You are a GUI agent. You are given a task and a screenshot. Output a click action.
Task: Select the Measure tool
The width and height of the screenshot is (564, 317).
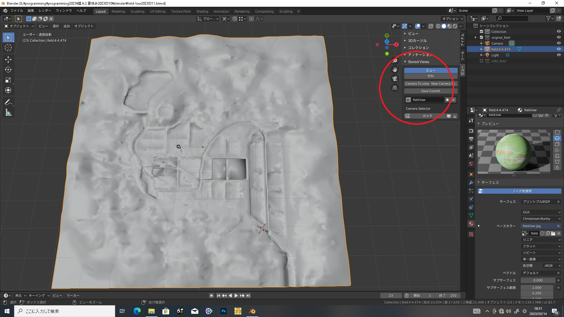pyautogui.click(x=8, y=113)
